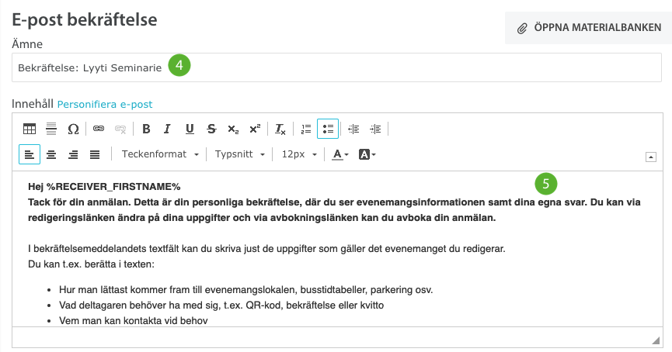672x352 pixels.
Task: Increase indent of the text
Action: [375, 129]
